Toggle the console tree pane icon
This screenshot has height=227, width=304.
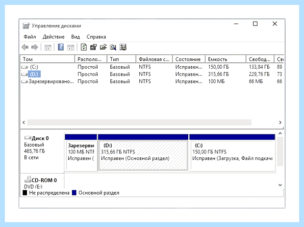click(48, 47)
